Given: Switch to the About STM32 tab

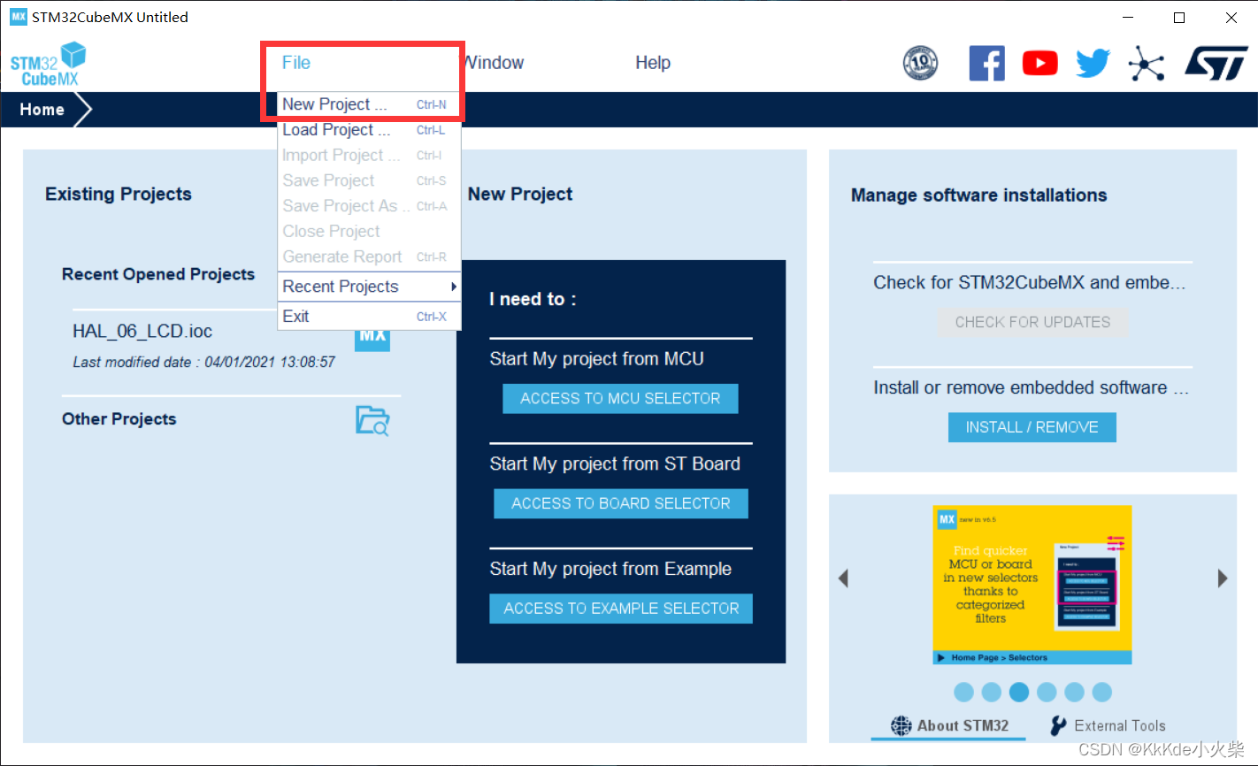Looking at the screenshot, I should coord(949,726).
